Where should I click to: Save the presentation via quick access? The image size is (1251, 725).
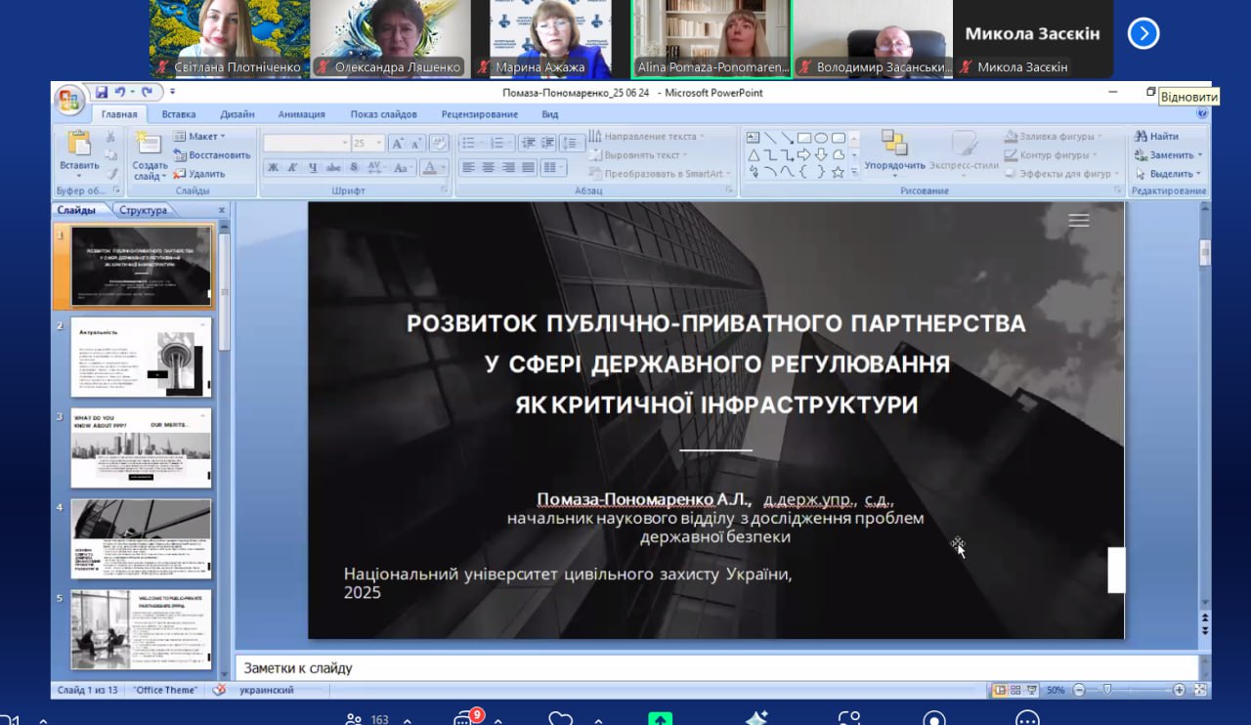[x=102, y=93]
